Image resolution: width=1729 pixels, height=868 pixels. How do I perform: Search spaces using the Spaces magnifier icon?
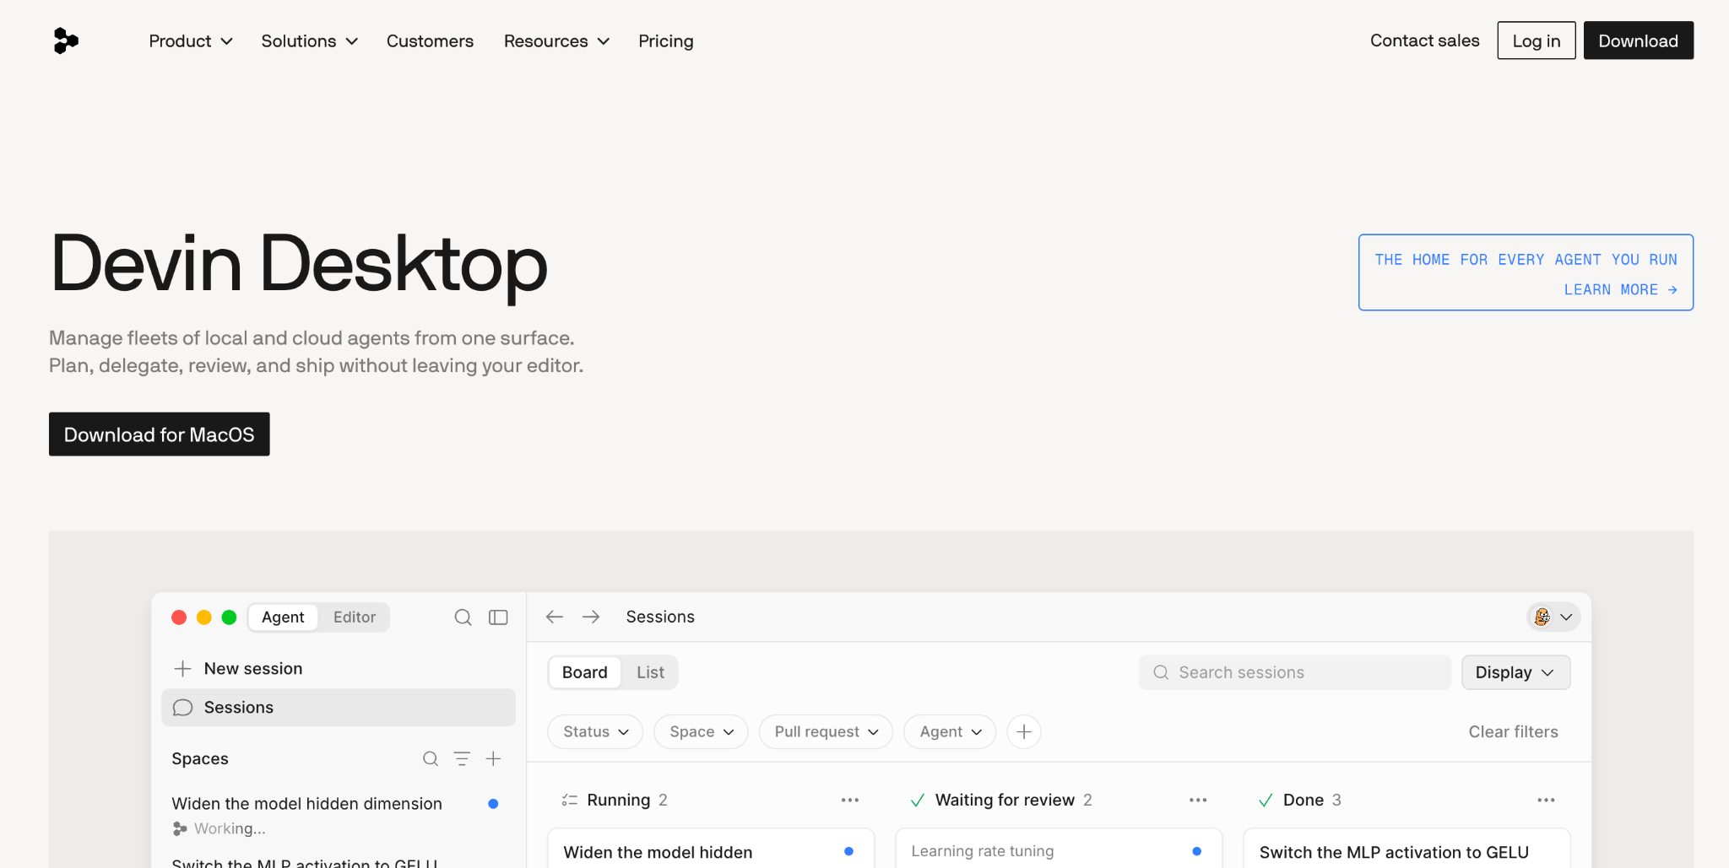pos(431,758)
